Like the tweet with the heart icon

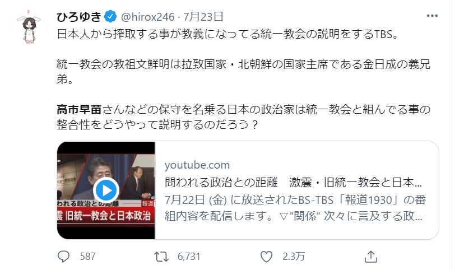pyautogui.click(x=267, y=257)
